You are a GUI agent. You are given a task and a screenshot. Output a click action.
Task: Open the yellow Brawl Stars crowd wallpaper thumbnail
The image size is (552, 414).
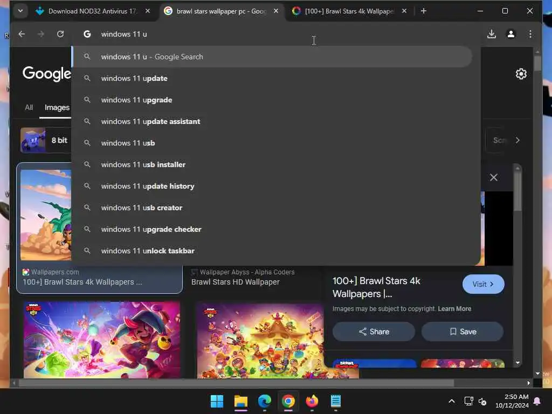(260, 341)
